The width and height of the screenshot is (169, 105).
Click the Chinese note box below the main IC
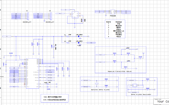[x=54, y=98]
